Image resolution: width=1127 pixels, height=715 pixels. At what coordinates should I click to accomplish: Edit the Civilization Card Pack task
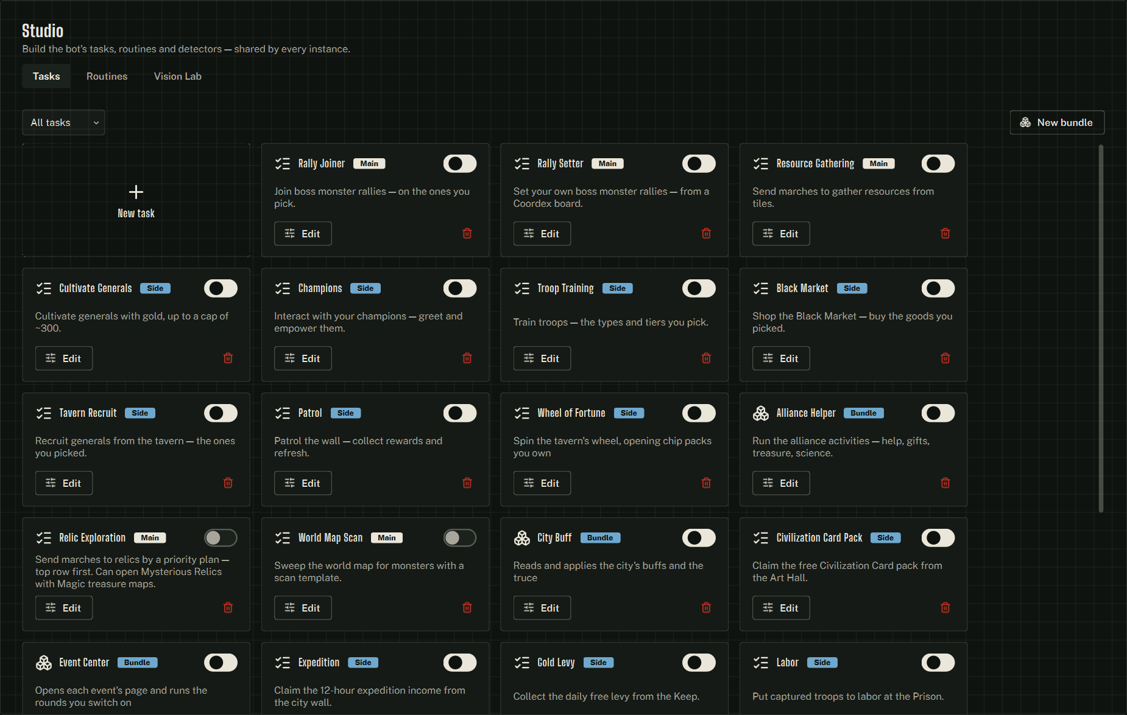coord(781,608)
